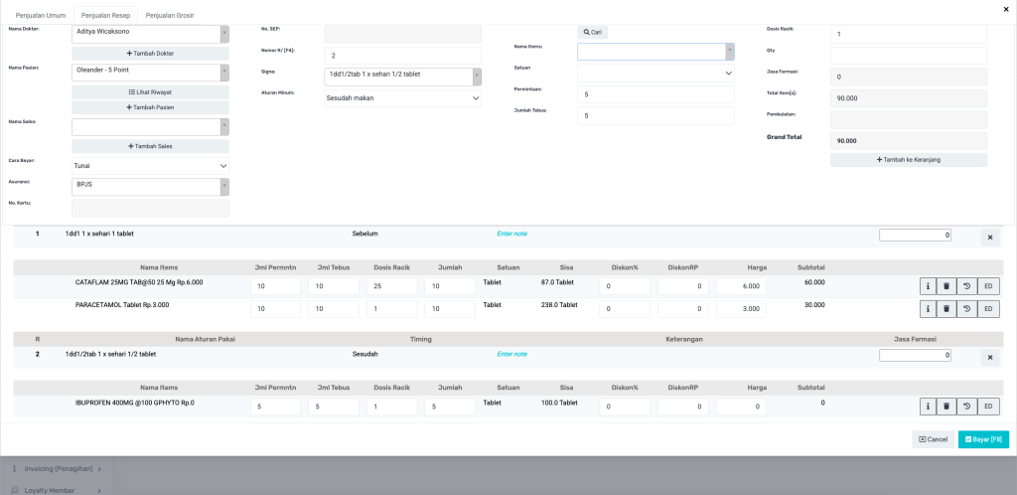This screenshot has height=495, width=1017.
Task: Click Lihat Riwayat button
Action: 150,91
